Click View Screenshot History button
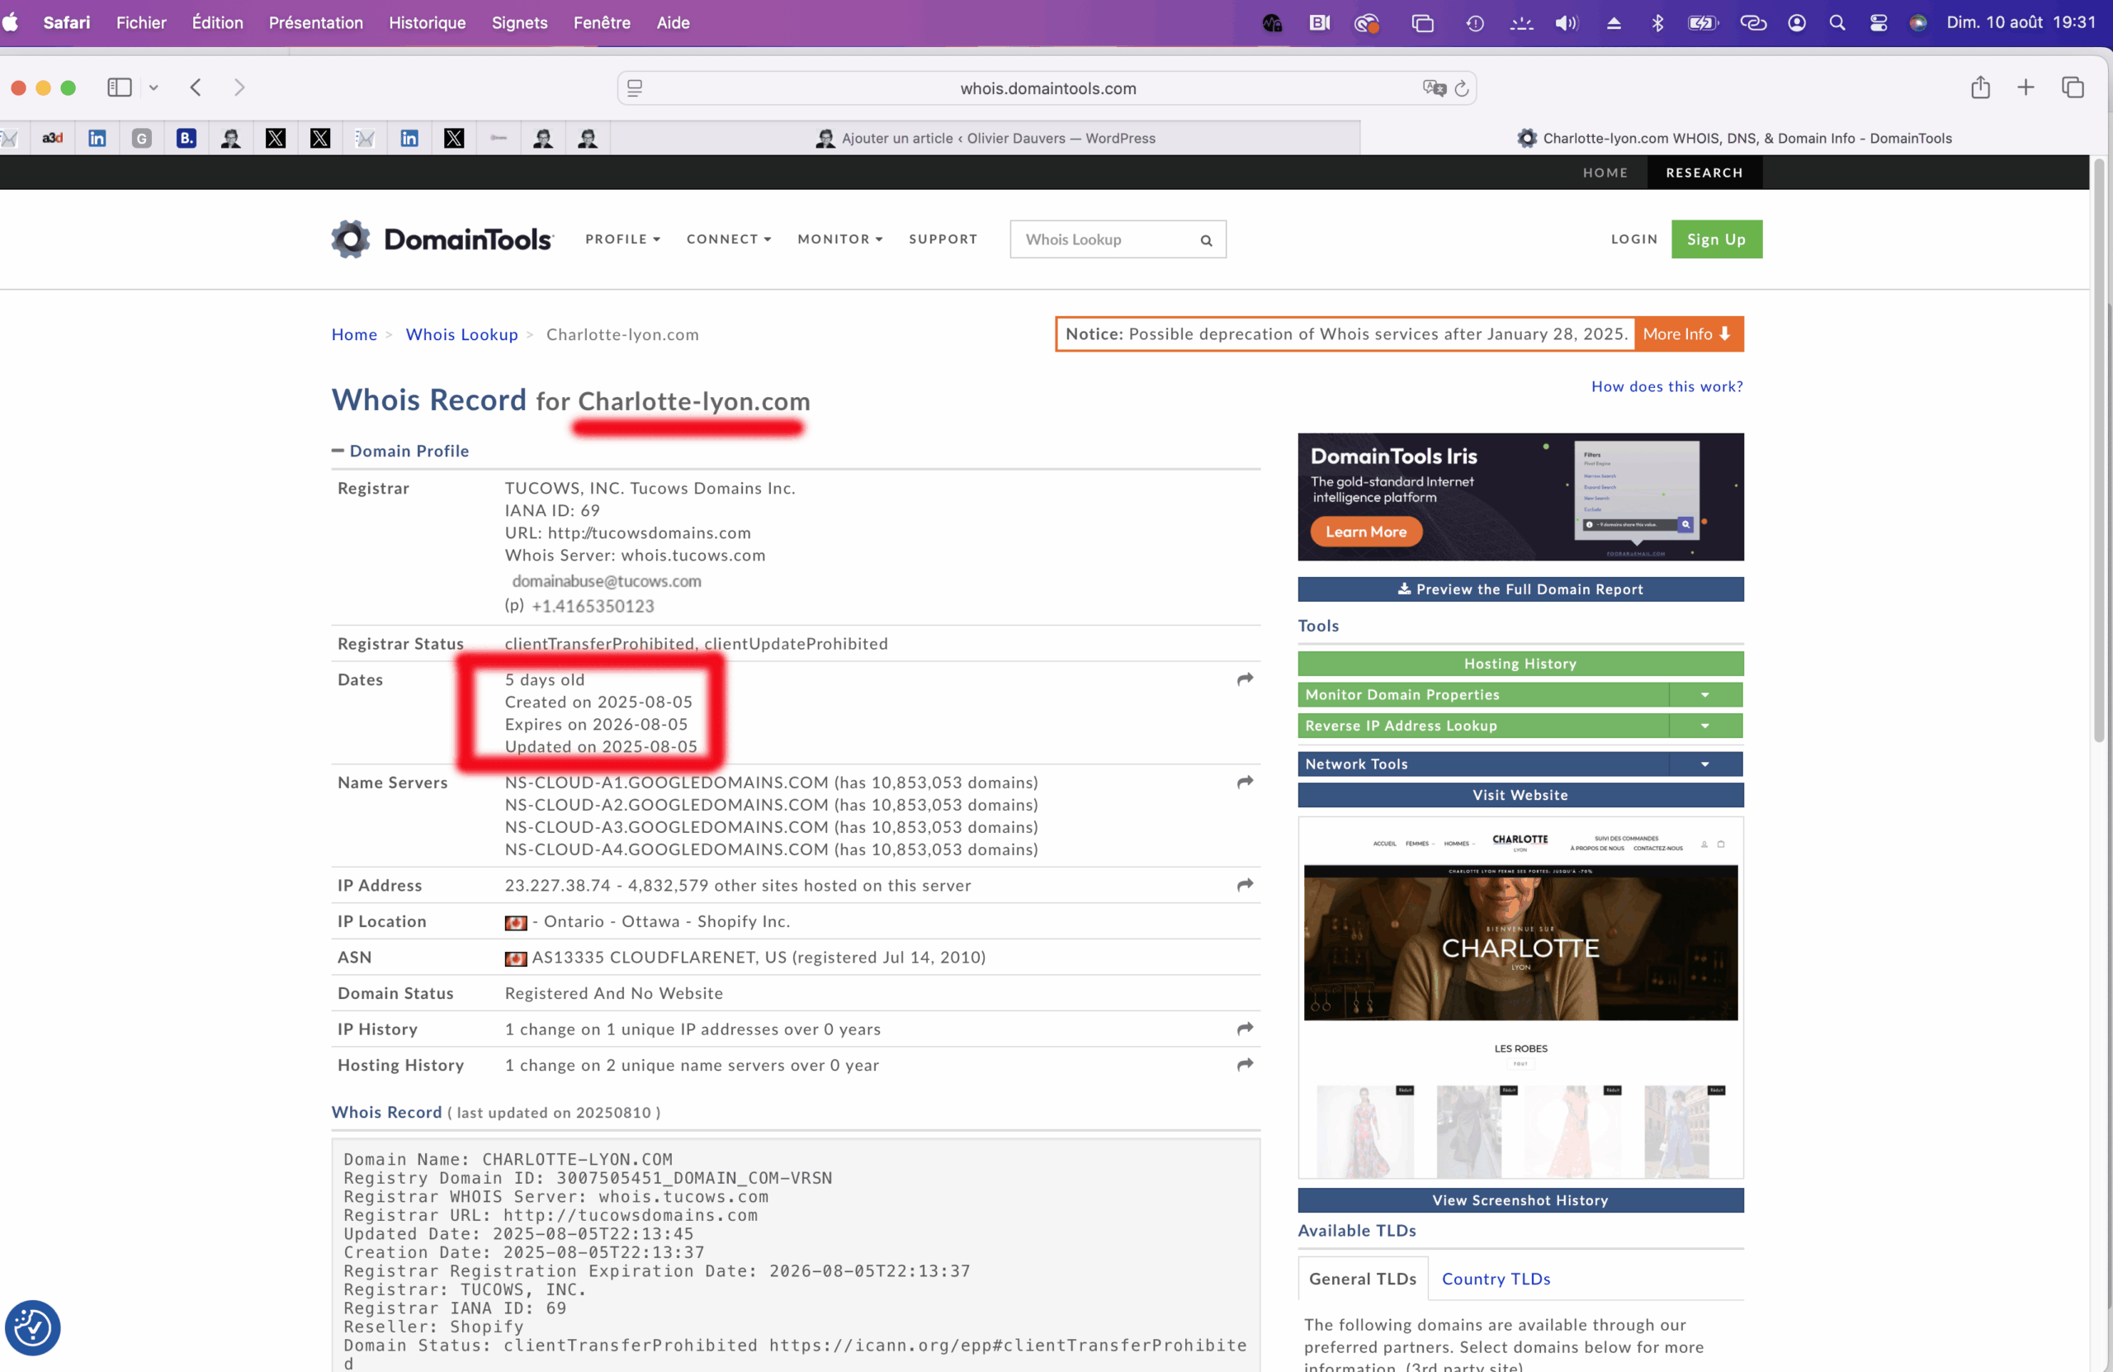Viewport: 2113px width, 1372px height. [1520, 1199]
